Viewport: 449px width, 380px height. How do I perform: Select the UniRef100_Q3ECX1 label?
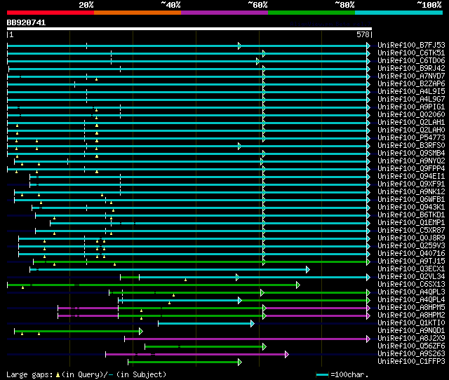(411, 269)
